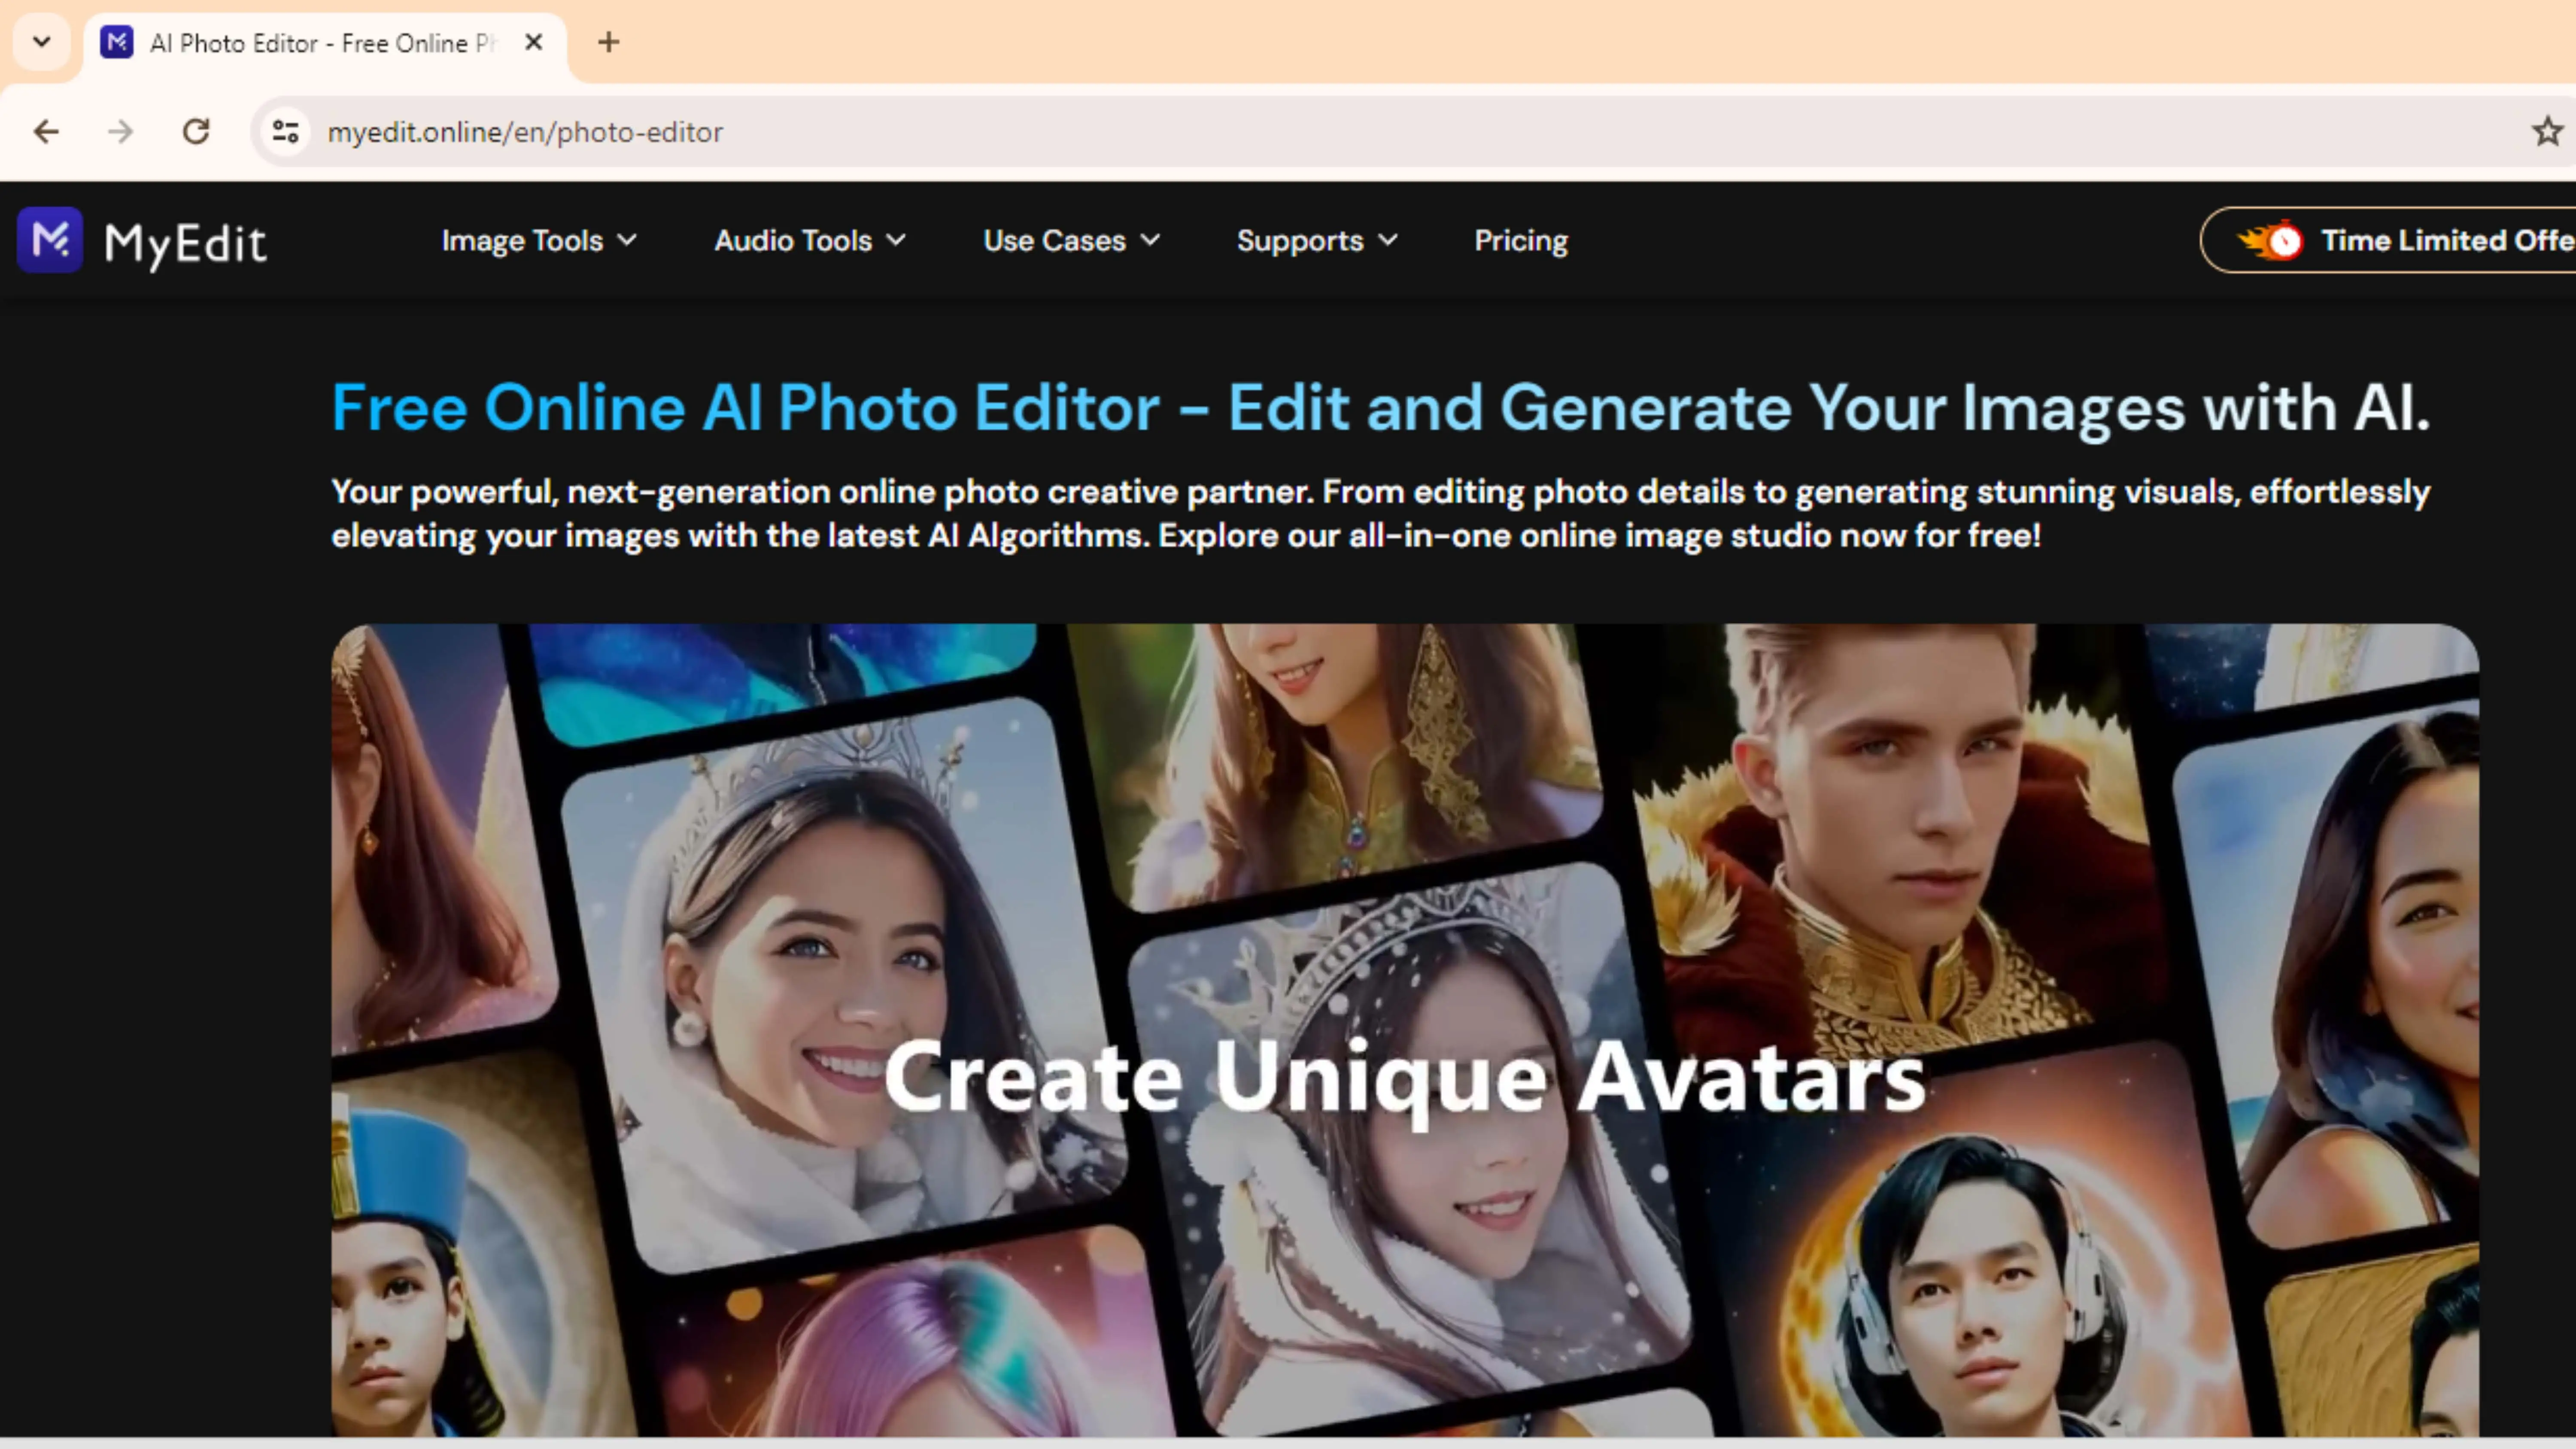This screenshot has width=2576, height=1449.
Task: Reload the current page
Action: tap(196, 132)
